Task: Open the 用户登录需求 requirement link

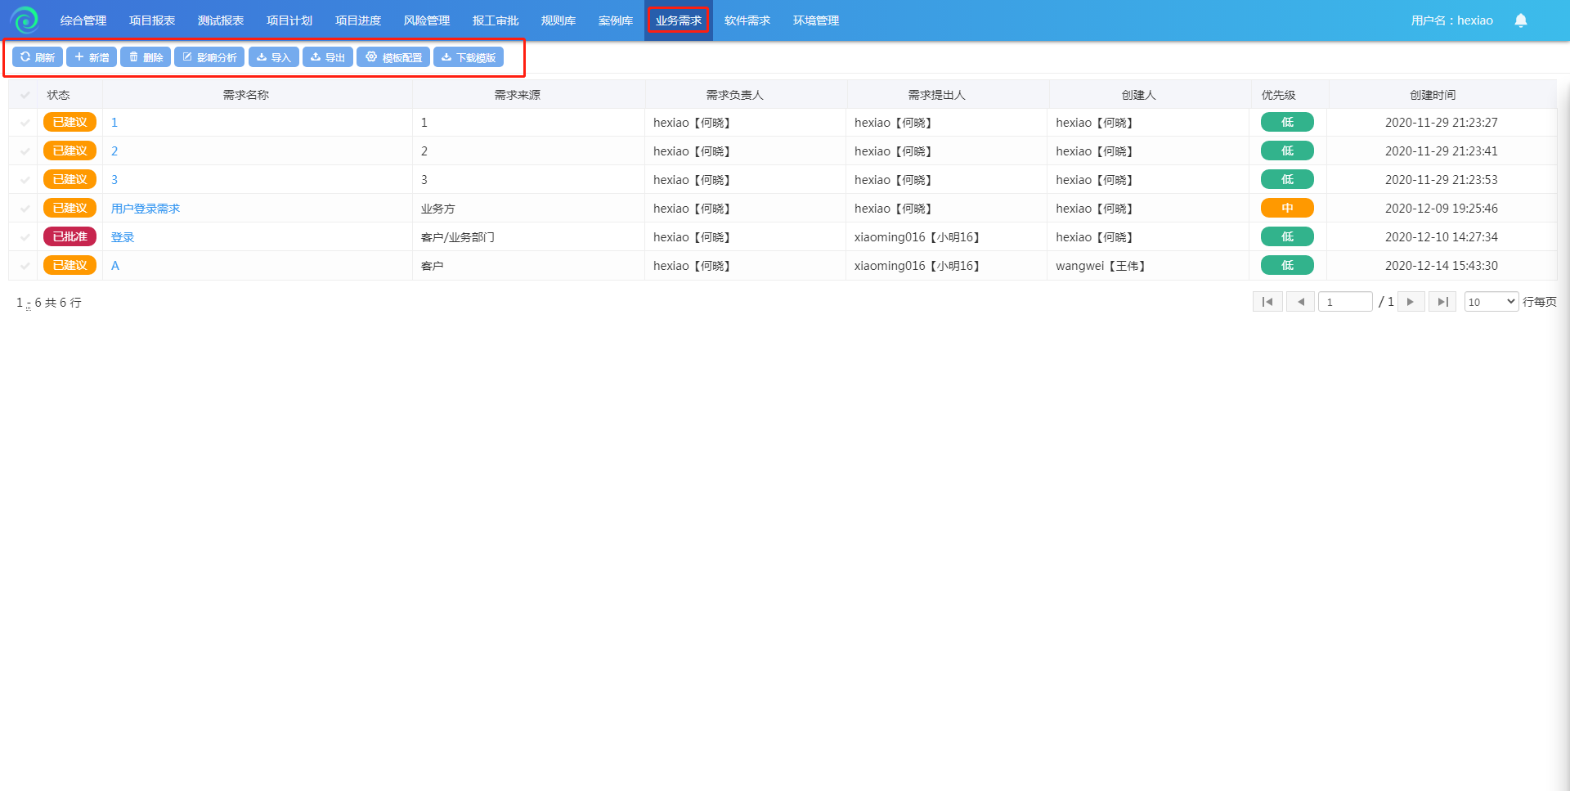Action: (146, 209)
